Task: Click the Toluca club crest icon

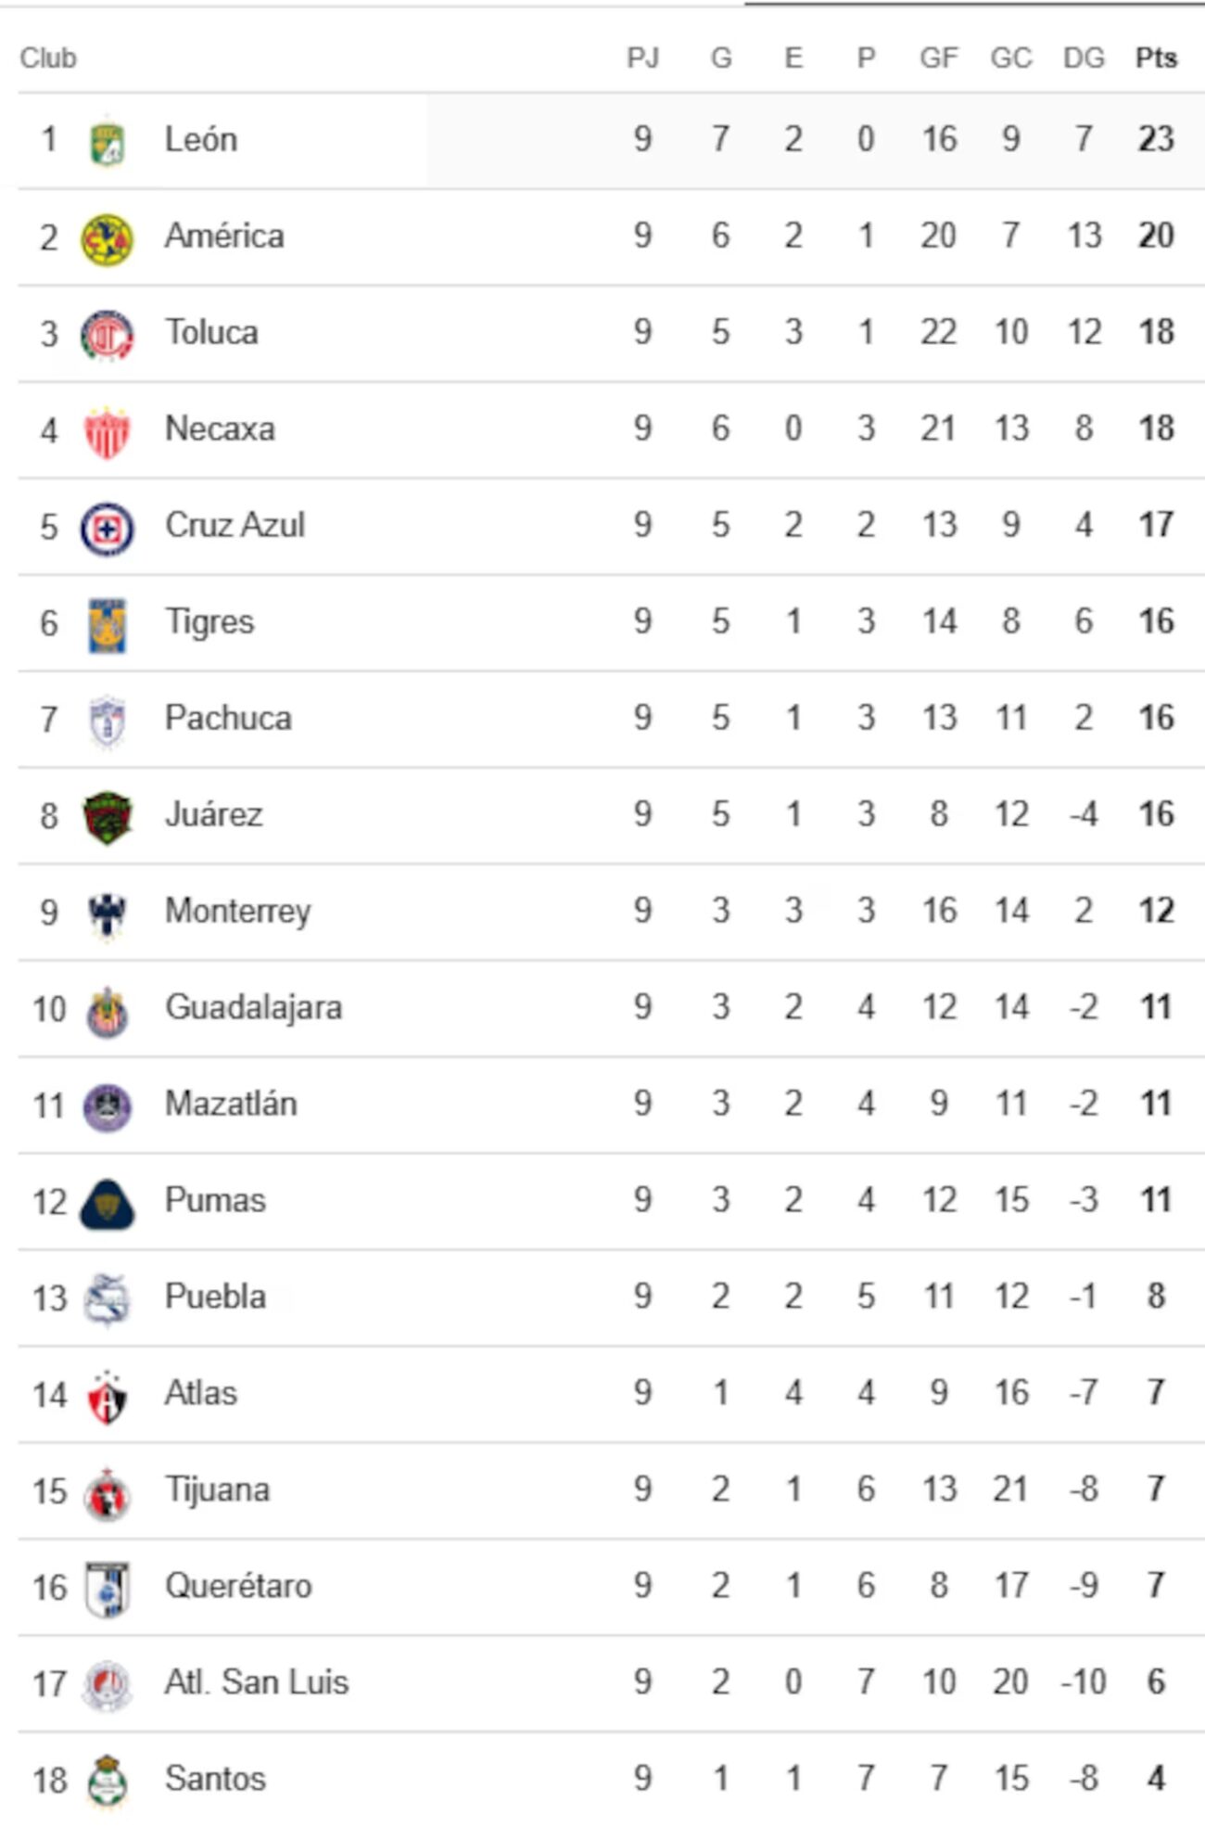Action: pos(108,335)
